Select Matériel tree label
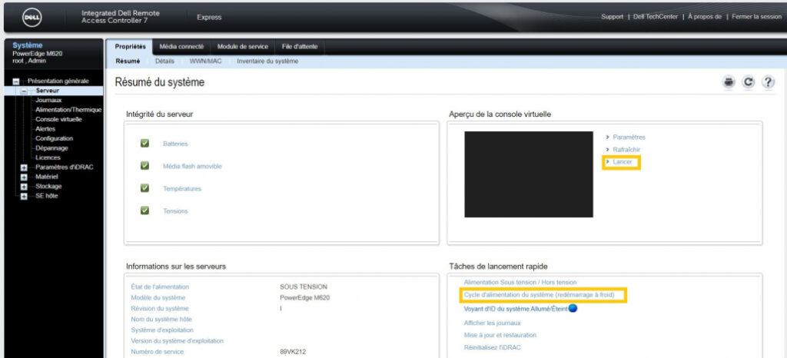Image resolution: width=787 pixels, height=358 pixels. pos(47,177)
